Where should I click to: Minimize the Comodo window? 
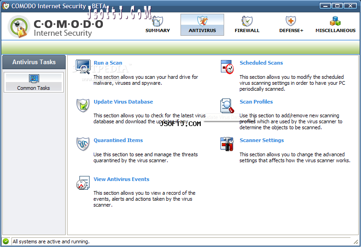pyautogui.click(x=325, y=6)
